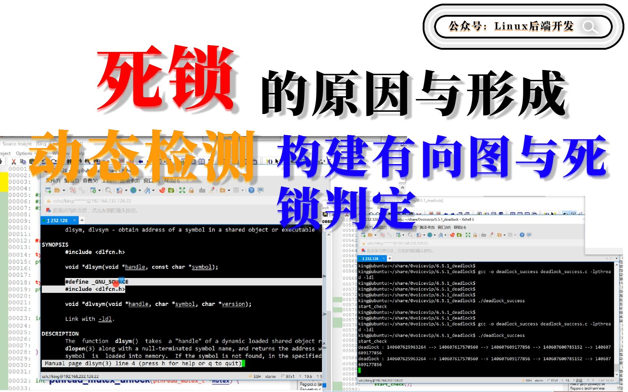Viewport: 628px width, 392px height.
Task: Open 查看(V) menu in left Xshell
Action: [90, 180]
